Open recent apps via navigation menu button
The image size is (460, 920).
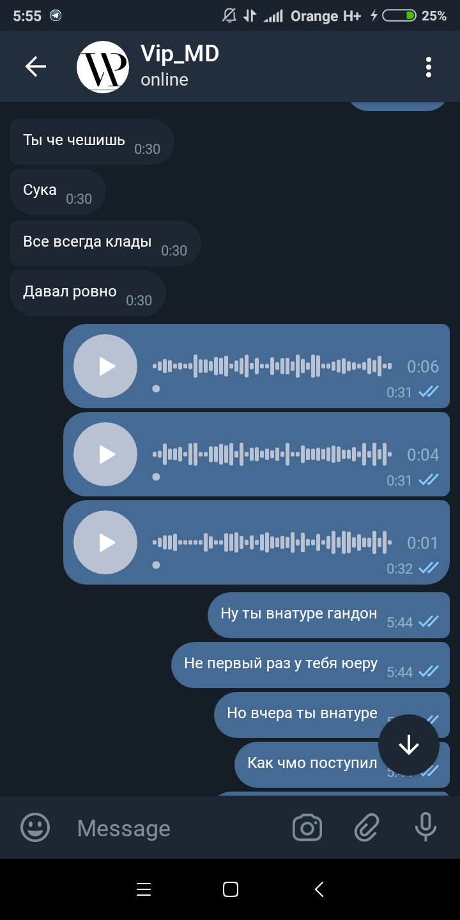(x=144, y=889)
